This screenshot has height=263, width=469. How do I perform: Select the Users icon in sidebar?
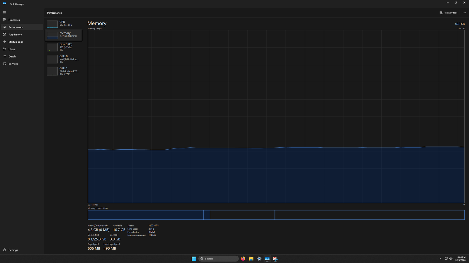point(4,49)
